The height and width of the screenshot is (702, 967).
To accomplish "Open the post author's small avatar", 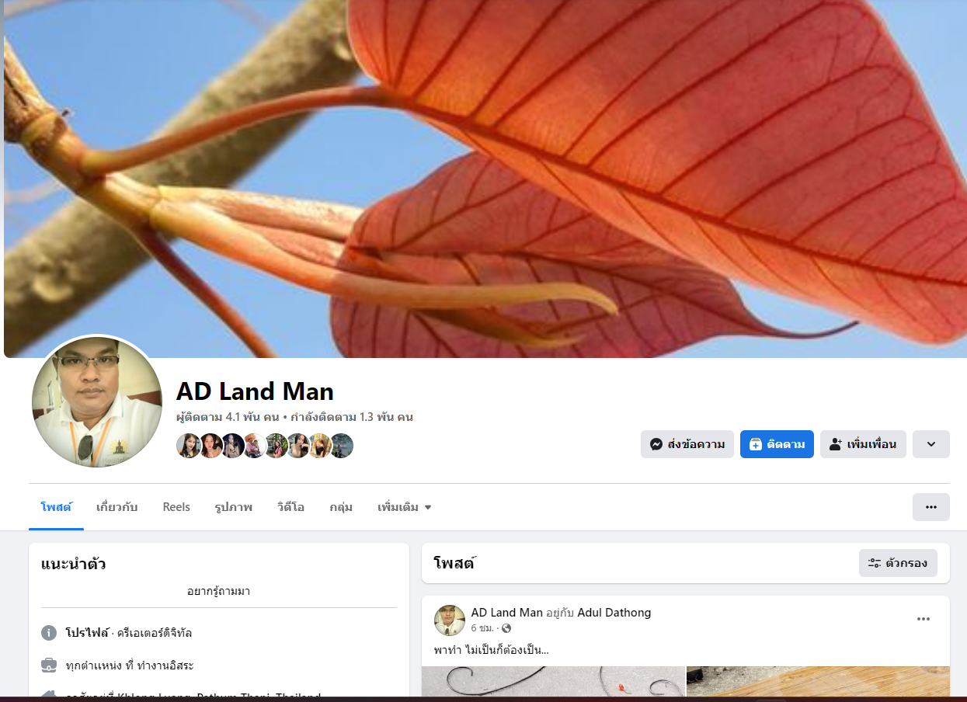I will tap(450, 620).
